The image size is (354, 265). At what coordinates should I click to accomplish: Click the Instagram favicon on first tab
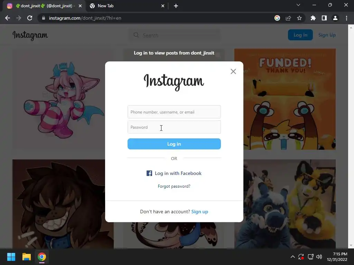(9, 6)
